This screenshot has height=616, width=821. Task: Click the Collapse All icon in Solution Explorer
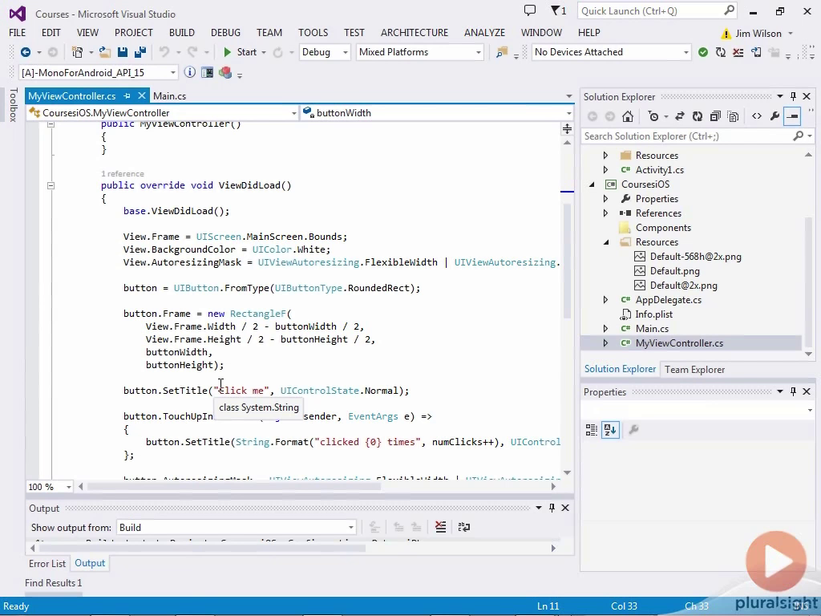tap(715, 116)
